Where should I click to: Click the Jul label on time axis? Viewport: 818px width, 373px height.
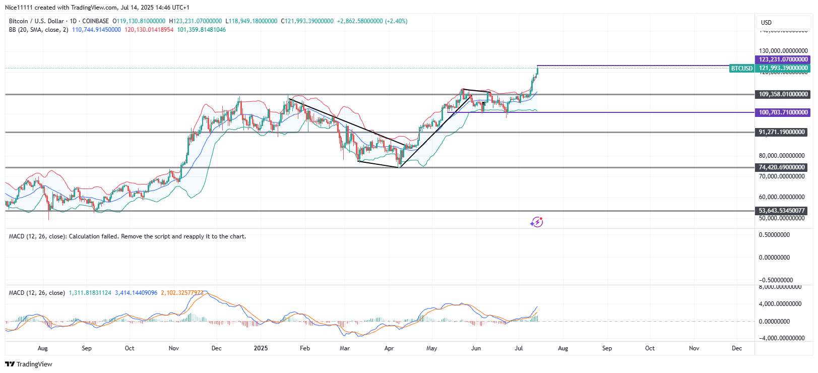coord(519,348)
